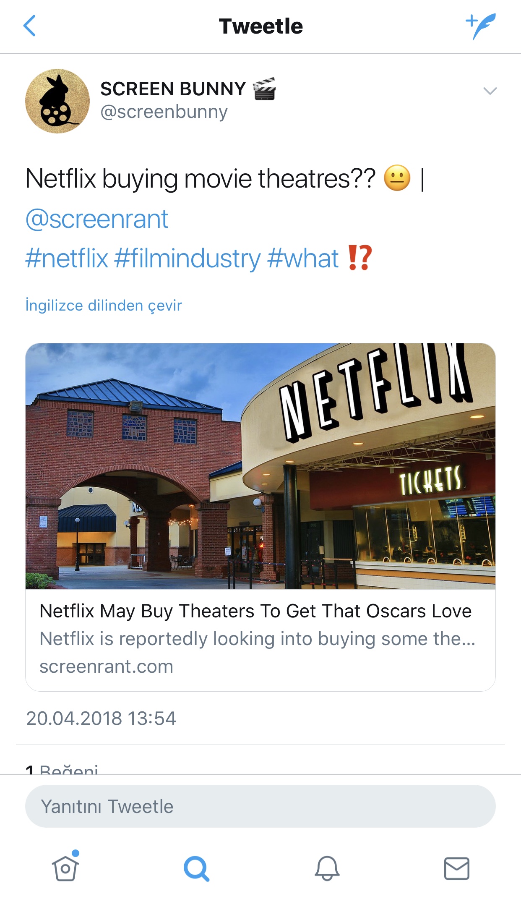Open the @screenrant mention link
Screen dimensions: 521x899
pyautogui.click(x=97, y=219)
